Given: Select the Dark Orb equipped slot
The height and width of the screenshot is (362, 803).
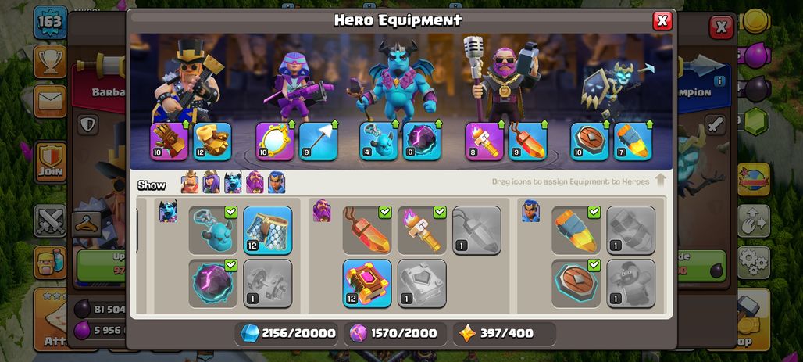Looking at the screenshot, I should (x=422, y=142).
